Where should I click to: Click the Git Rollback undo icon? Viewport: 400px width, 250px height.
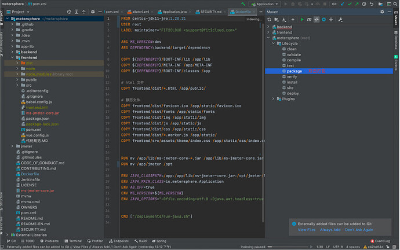tap(372, 4)
